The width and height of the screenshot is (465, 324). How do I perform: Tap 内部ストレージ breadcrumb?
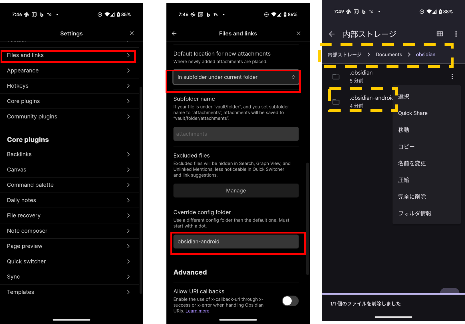click(x=345, y=55)
